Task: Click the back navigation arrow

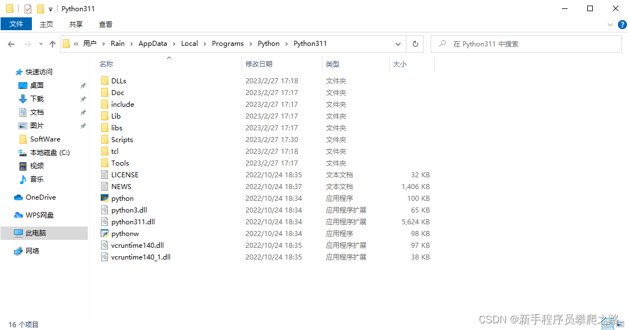Action: click(11, 44)
